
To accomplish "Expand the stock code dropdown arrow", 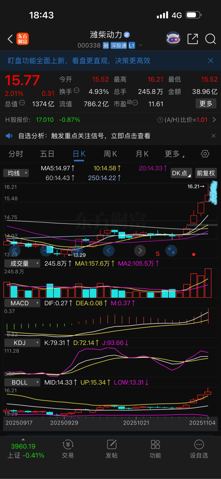I will 140,45.
